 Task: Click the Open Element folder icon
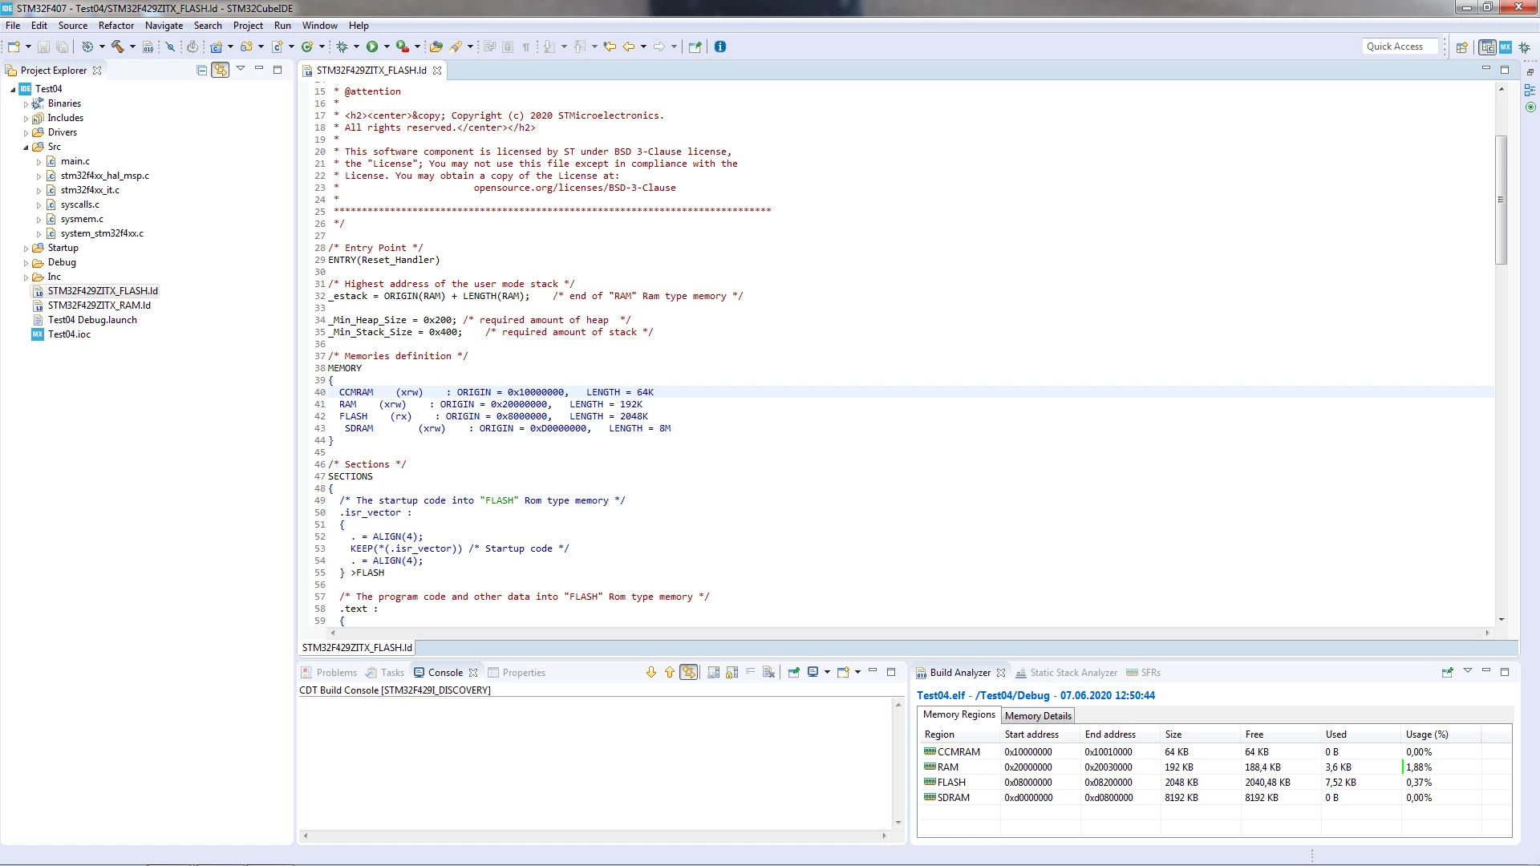coord(436,47)
